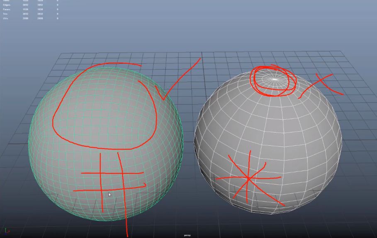Click the persp camera label
This screenshot has height=238, width=377.
tap(187, 235)
